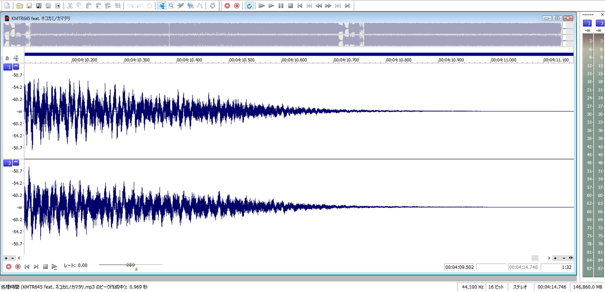Play from window transport bar
This screenshot has height=292, width=605.
(x=54, y=267)
